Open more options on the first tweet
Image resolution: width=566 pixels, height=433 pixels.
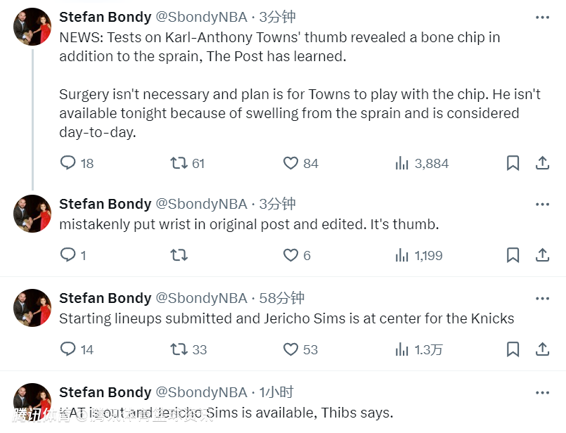click(x=542, y=17)
